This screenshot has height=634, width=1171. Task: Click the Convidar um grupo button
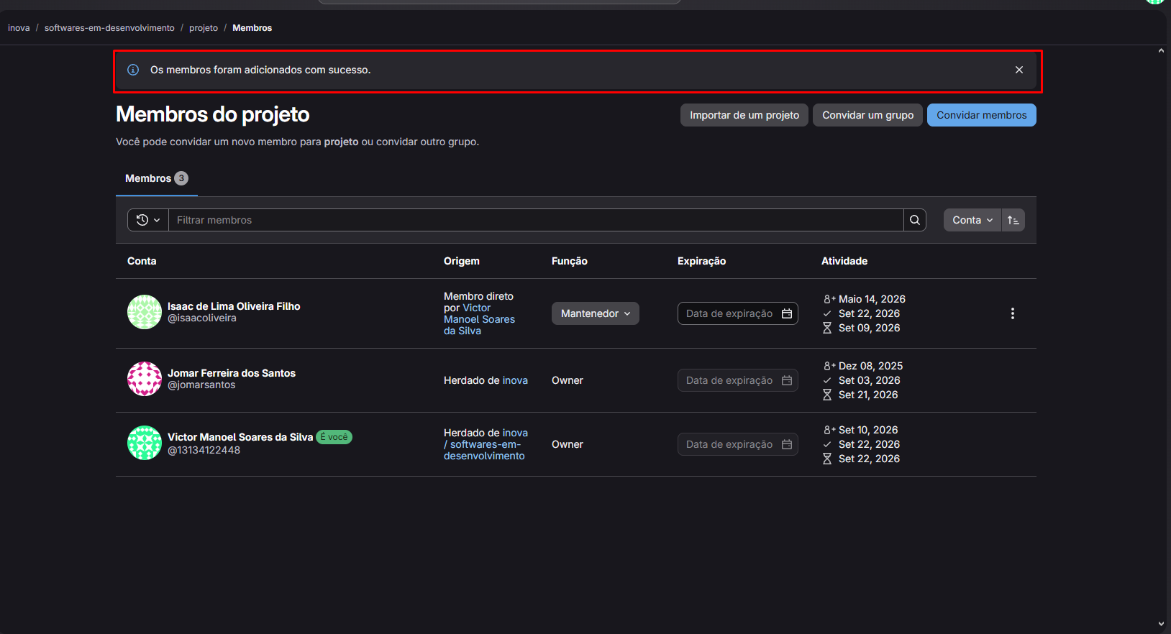pyautogui.click(x=867, y=115)
